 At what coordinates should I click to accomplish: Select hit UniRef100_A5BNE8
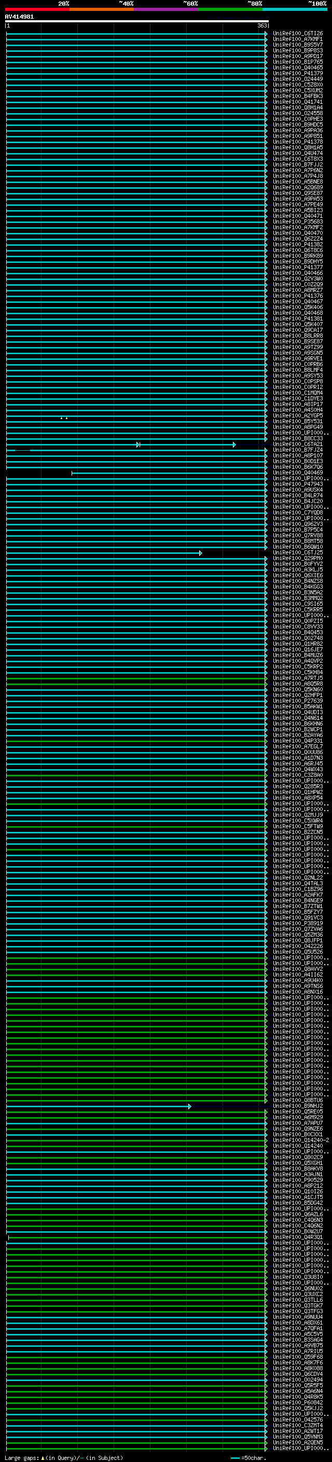[x=297, y=182]
